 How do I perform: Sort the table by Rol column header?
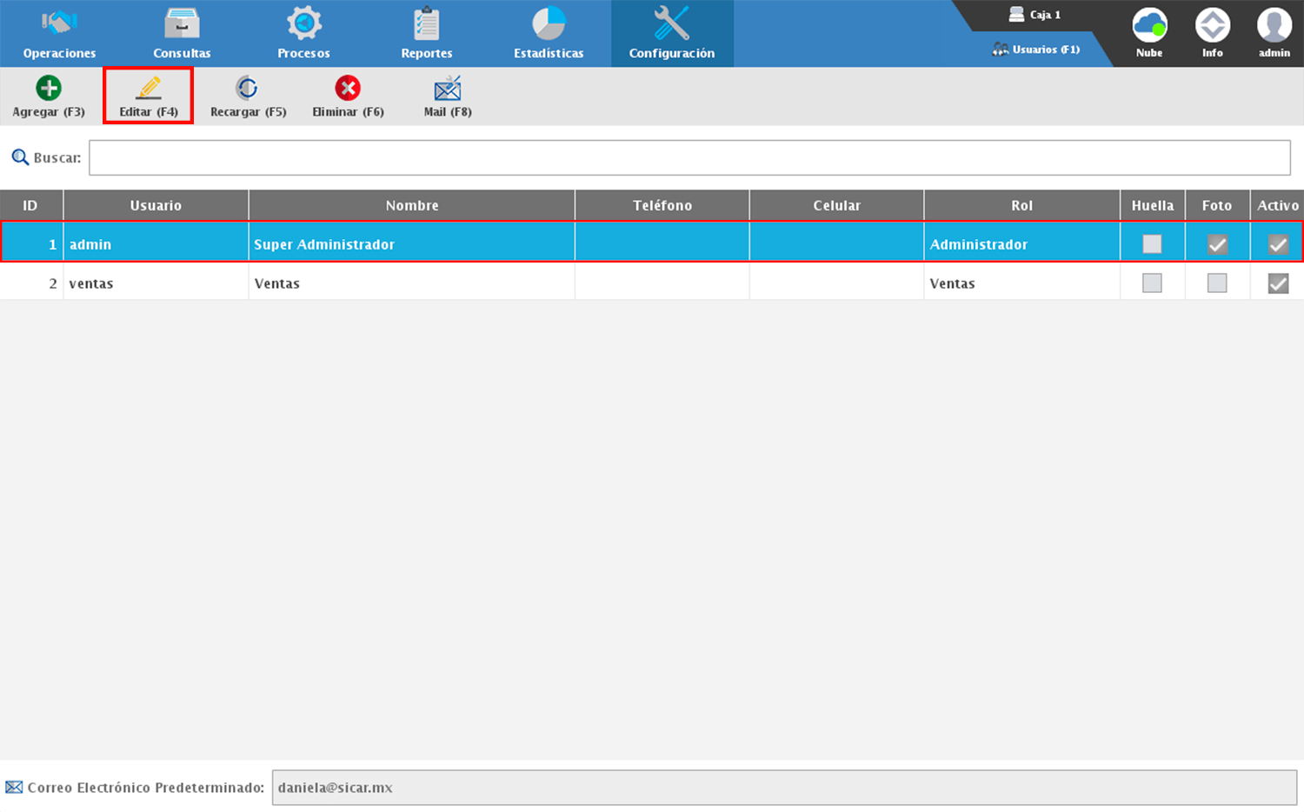point(1021,205)
